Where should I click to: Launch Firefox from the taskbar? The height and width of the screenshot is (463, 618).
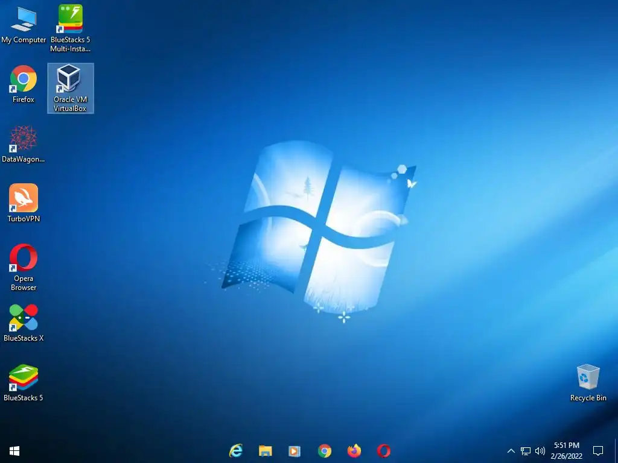tap(354, 451)
